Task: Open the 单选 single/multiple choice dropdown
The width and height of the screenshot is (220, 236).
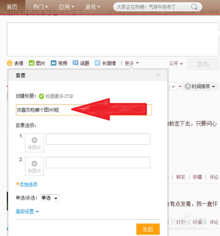Action: [49, 198]
